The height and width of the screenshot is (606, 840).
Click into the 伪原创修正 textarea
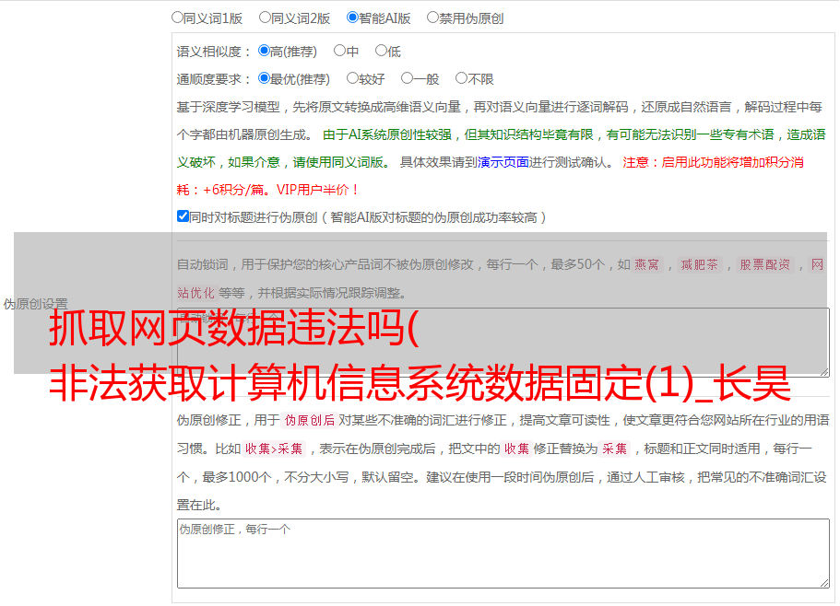(x=503, y=554)
